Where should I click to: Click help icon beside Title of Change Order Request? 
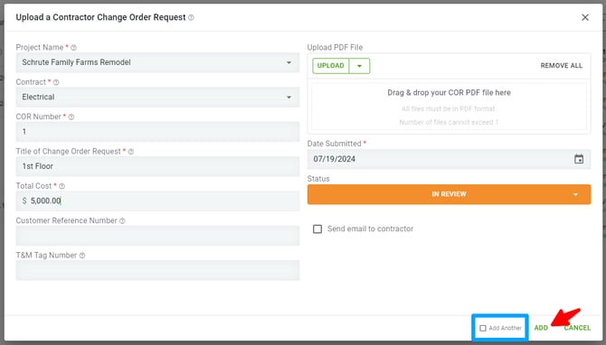131,152
